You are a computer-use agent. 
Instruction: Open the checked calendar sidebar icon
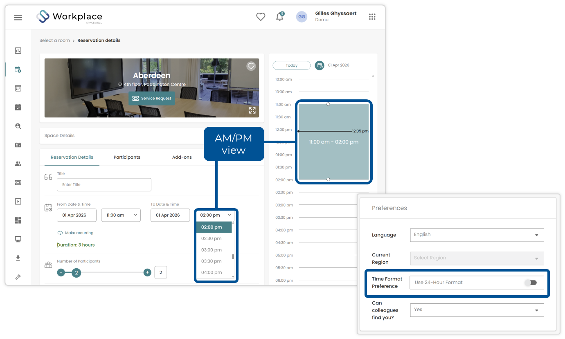[18, 107]
